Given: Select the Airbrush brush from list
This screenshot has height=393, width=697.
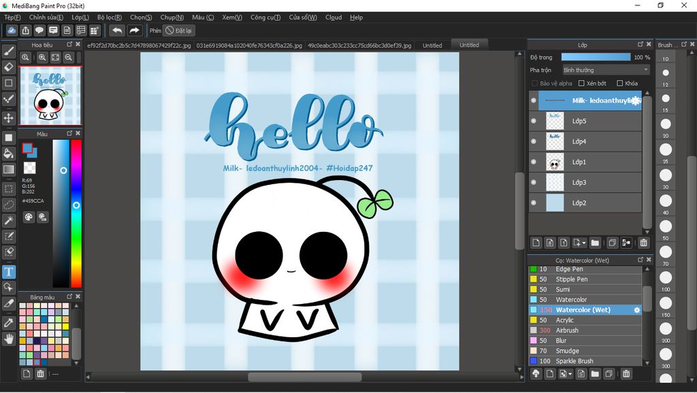Looking at the screenshot, I should [567, 330].
